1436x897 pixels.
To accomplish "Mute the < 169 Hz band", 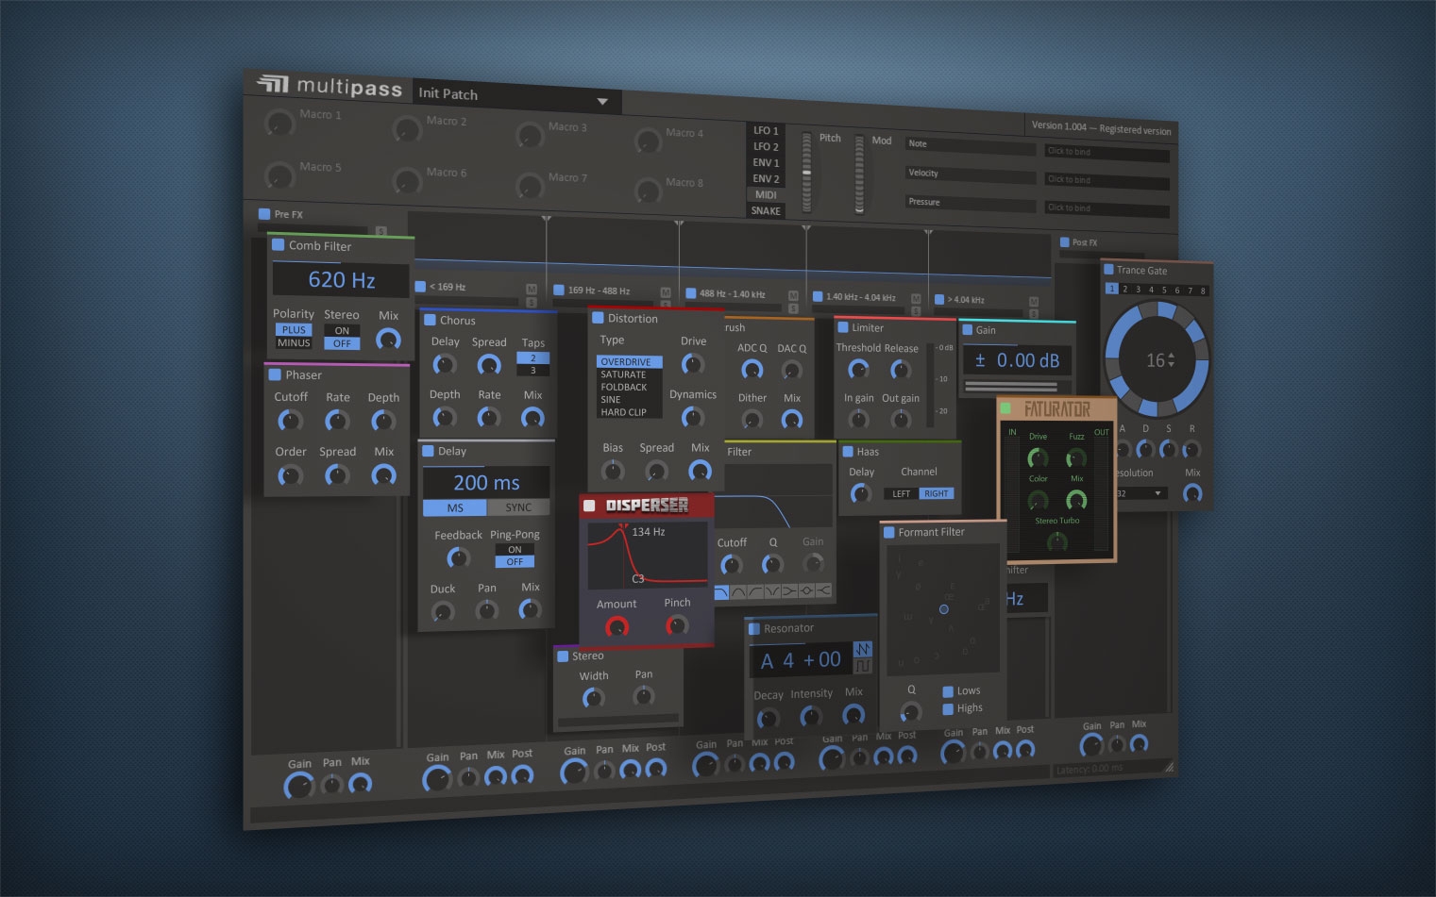I will click(532, 289).
